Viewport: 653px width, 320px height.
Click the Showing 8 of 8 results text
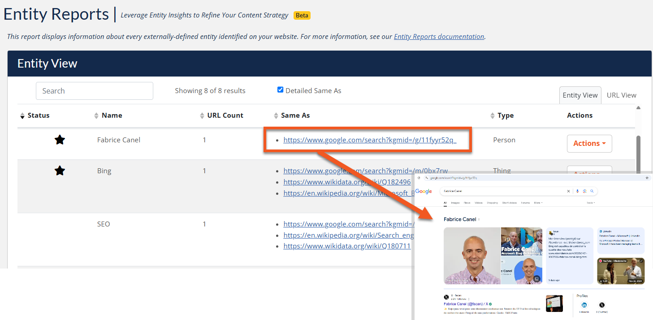210,91
